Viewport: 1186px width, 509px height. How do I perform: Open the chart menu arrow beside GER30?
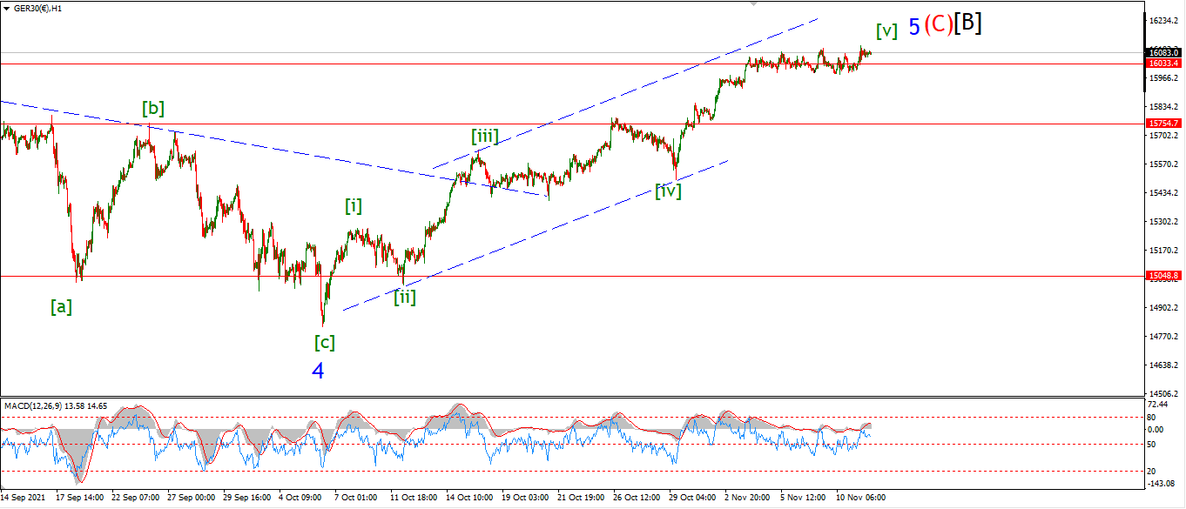coord(6,8)
